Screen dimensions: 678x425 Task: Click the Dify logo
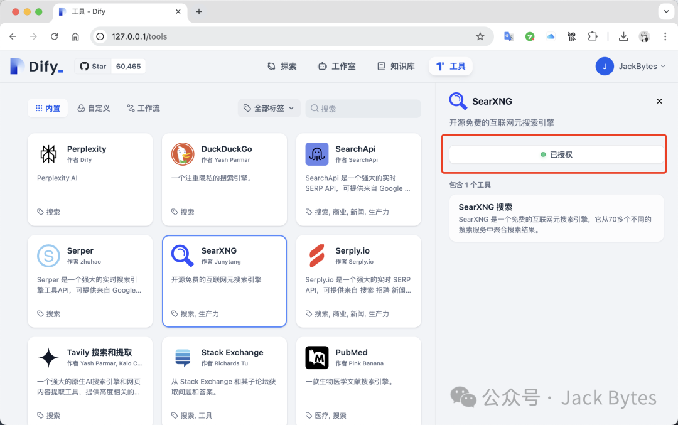pyautogui.click(x=36, y=67)
